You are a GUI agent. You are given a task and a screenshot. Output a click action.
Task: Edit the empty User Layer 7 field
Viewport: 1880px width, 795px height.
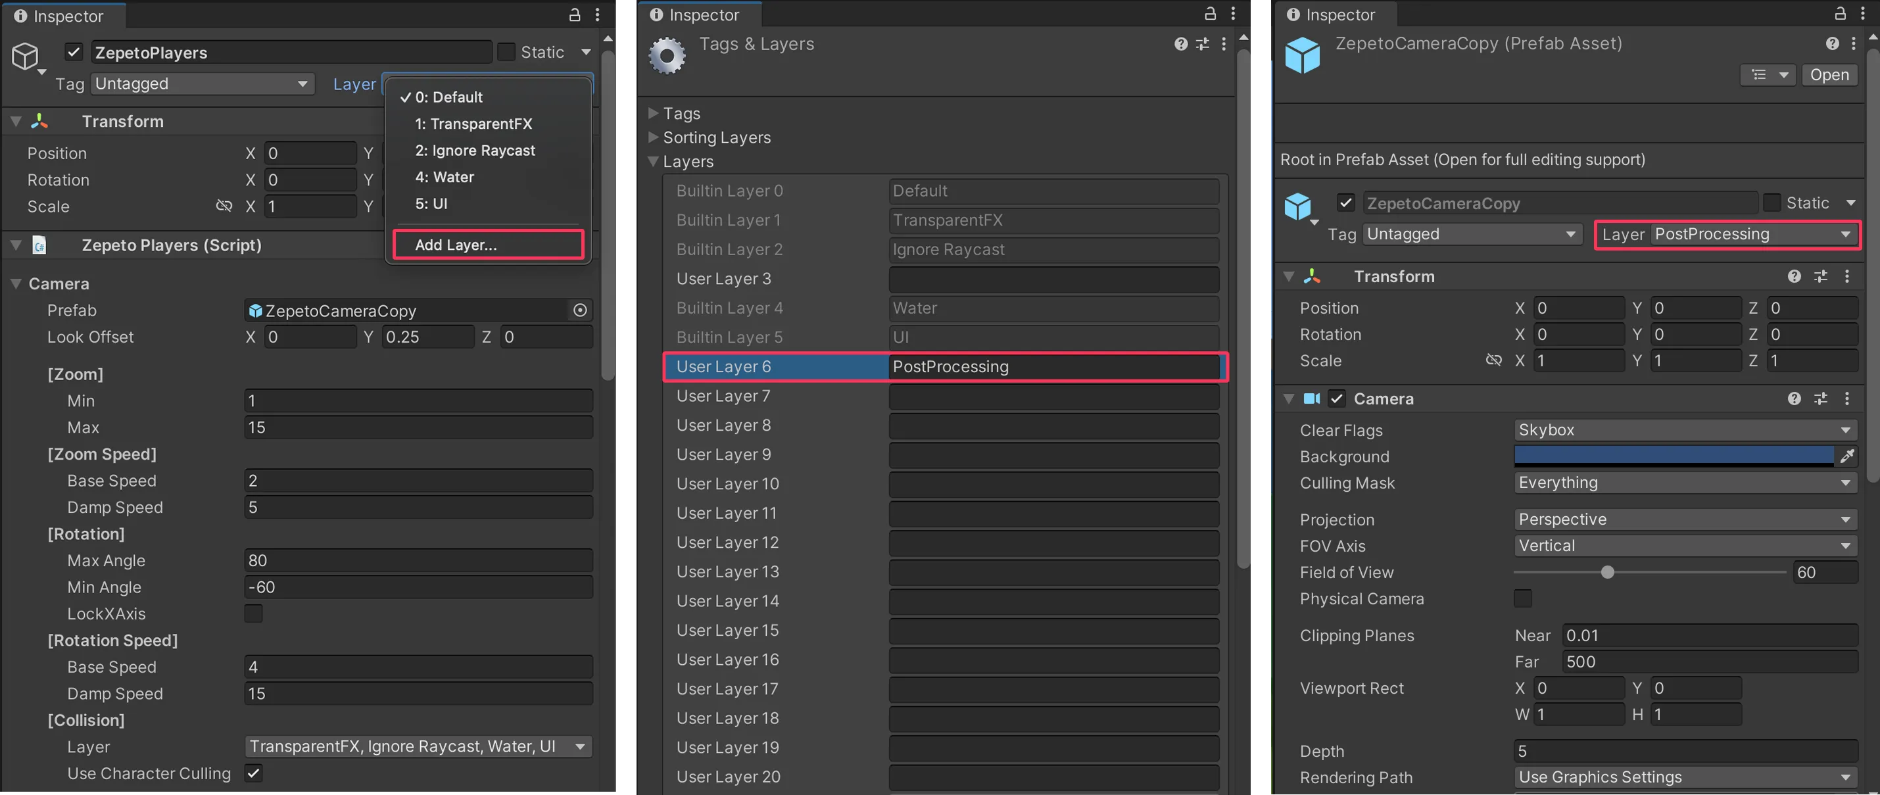point(1054,396)
